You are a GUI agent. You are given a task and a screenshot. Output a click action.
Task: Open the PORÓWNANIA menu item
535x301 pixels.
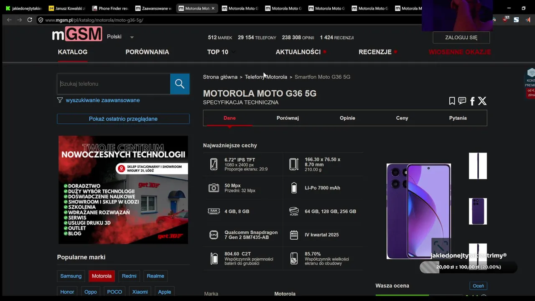(147, 52)
